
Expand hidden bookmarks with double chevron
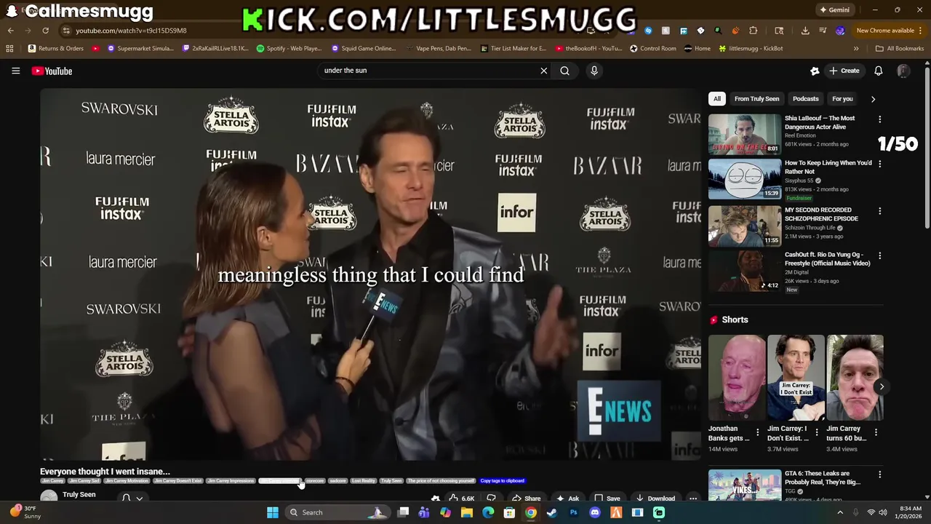(856, 49)
